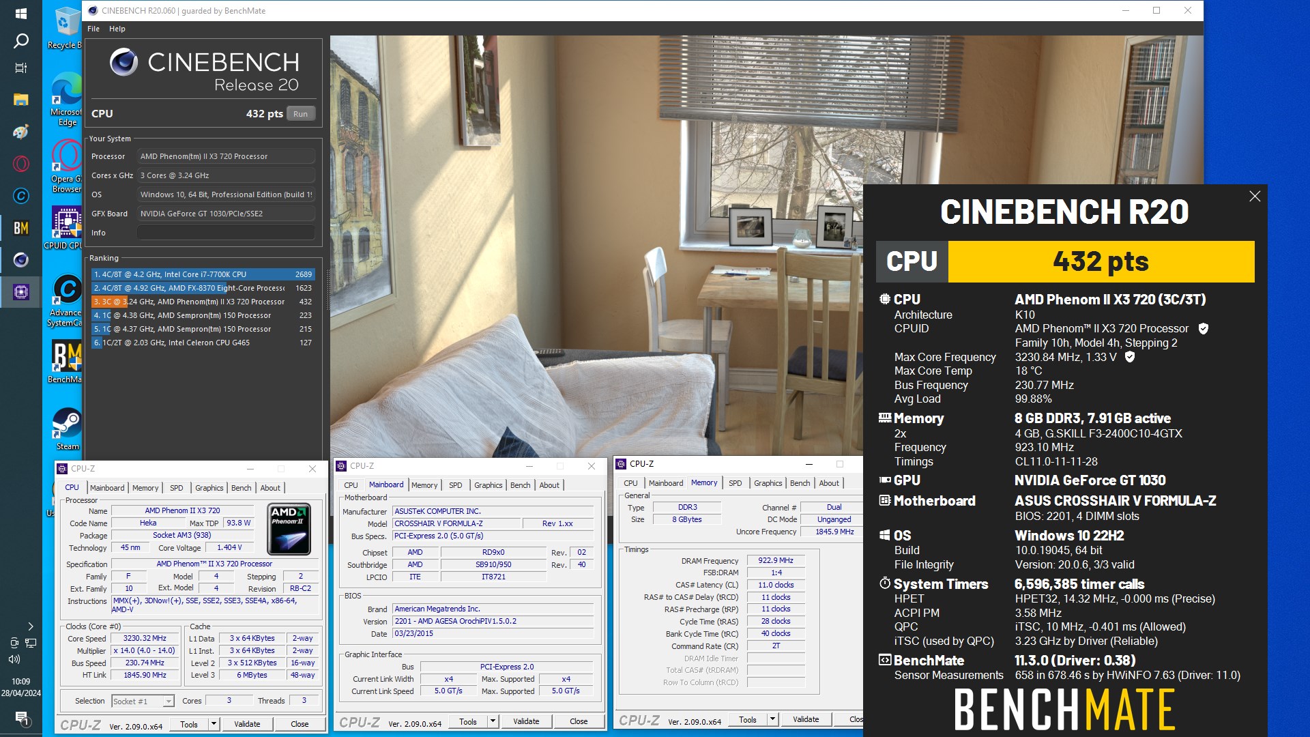1310x737 pixels.
Task: Open Cinebench taskbar icon
Action: [x=20, y=260]
